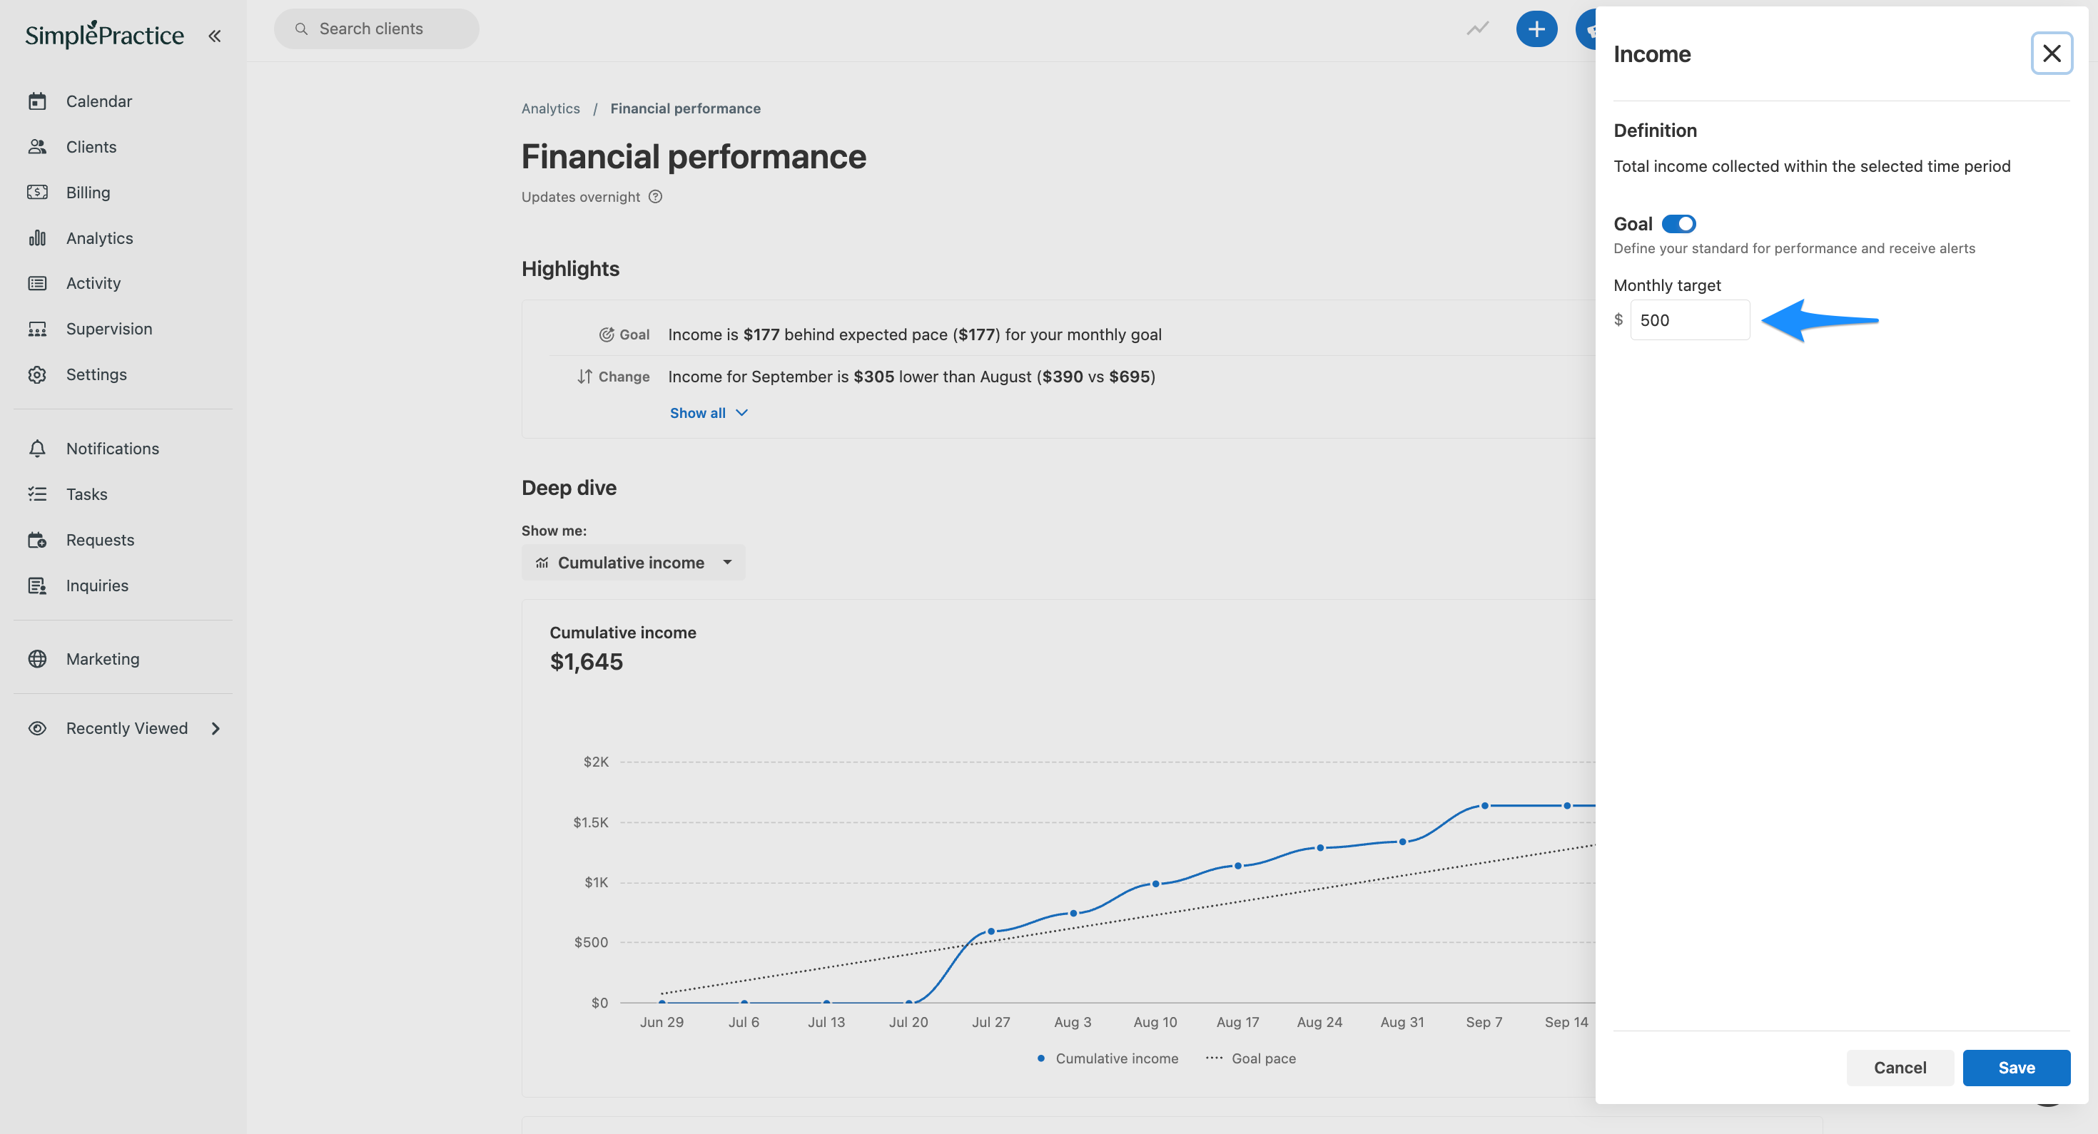2098x1134 pixels.
Task: Go to Analytics breadcrumb link
Action: (x=551, y=108)
